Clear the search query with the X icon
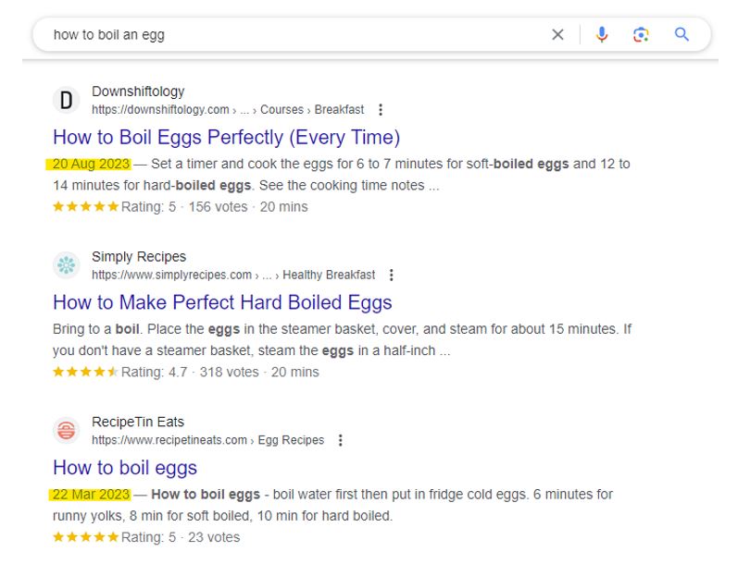Screen dimensions: 738x564 (557, 34)
